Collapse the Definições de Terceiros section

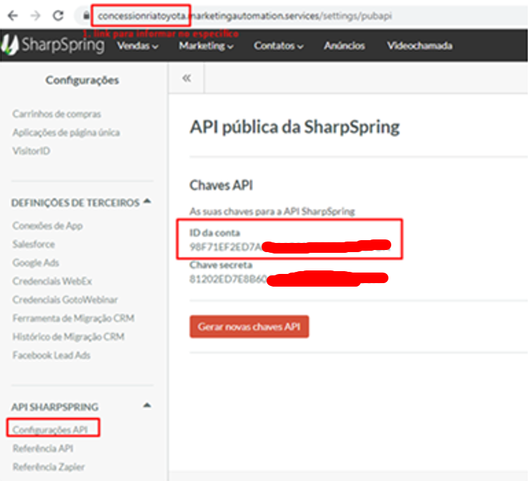tap(147, 201)
